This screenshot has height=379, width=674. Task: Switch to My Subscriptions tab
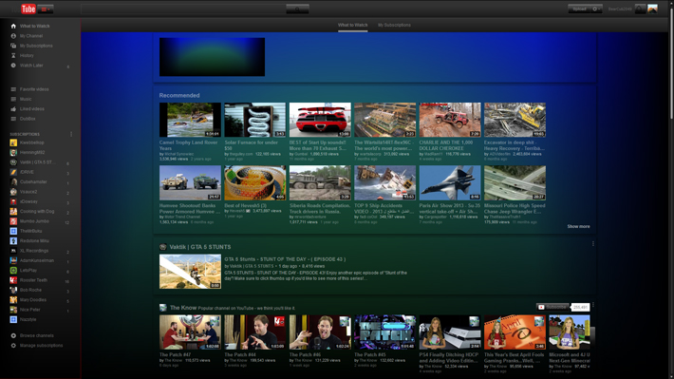(394, 25)
